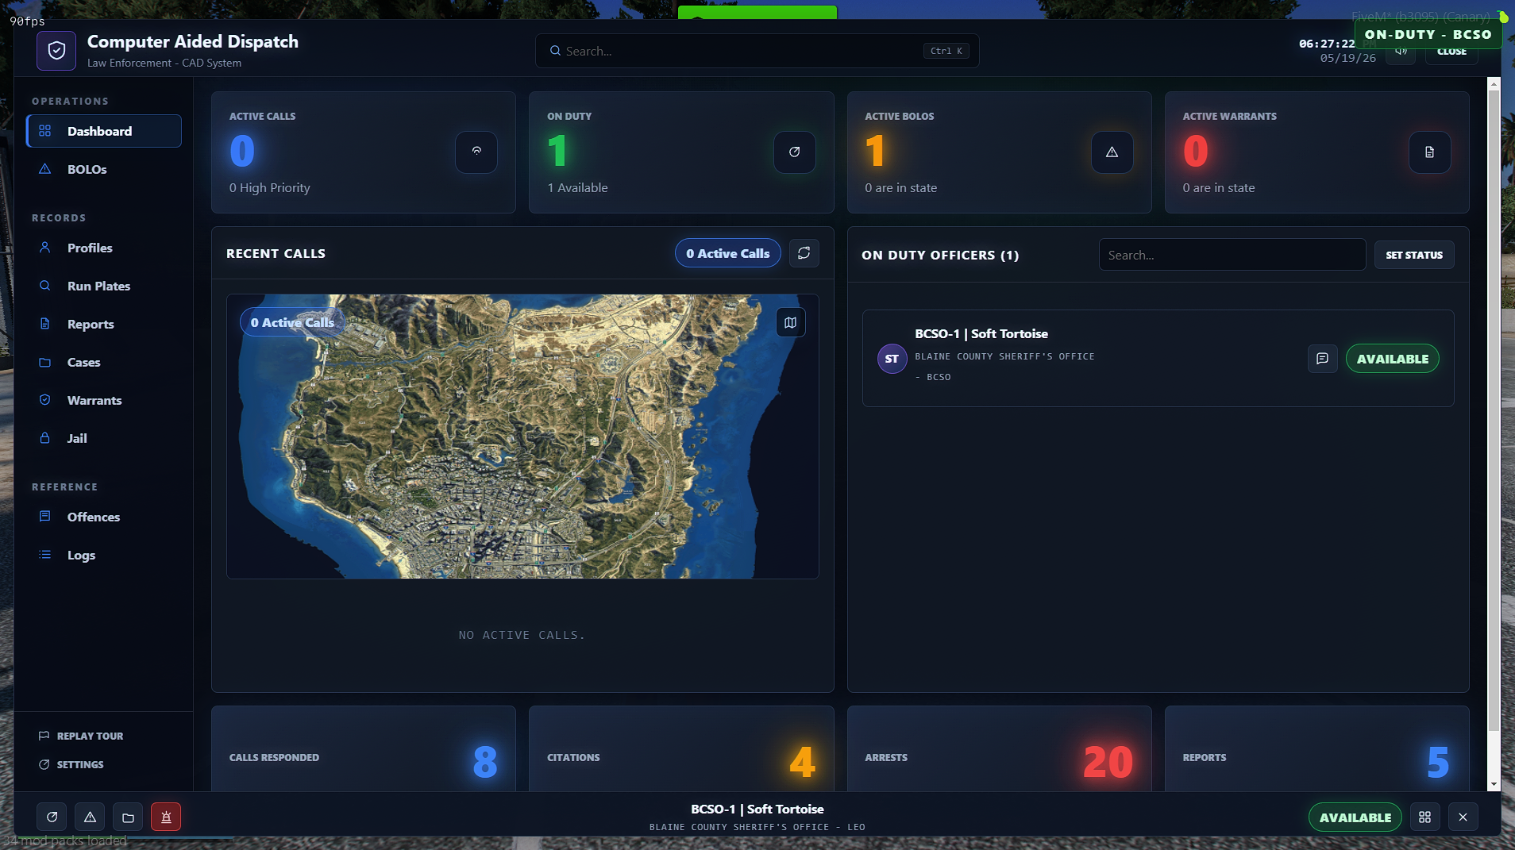Click the Active Warrants count 0
The height and width of the screenshot is (850, 1515).
pyautogui.click(x=1196, y=151)
